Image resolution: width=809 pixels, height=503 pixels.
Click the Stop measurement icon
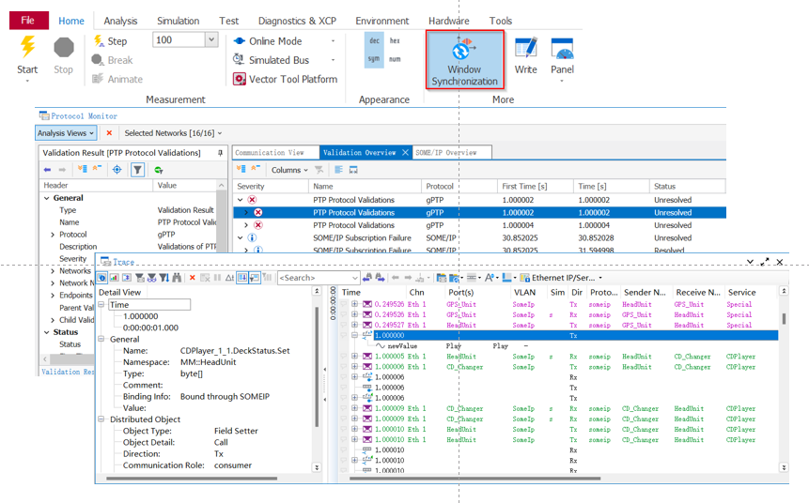tap(64, 48)
